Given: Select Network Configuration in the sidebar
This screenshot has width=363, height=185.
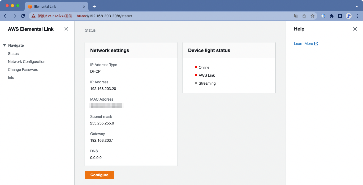Looking at the screenshot, I should click(27, 61).
